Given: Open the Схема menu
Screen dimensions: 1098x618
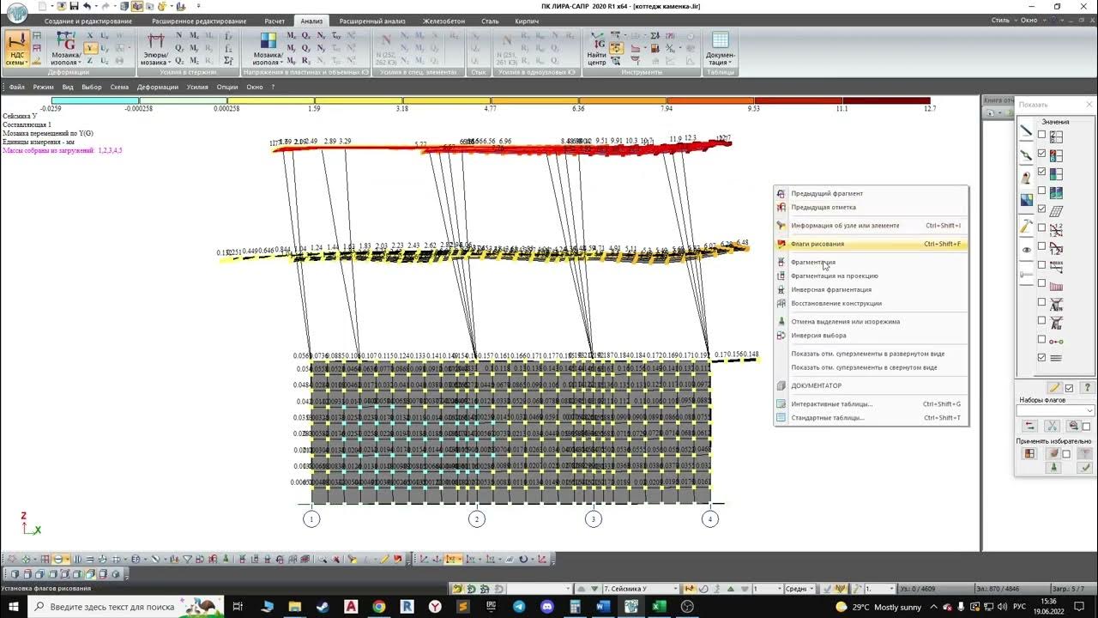Looking at the screenshot, I should [119, 87].
